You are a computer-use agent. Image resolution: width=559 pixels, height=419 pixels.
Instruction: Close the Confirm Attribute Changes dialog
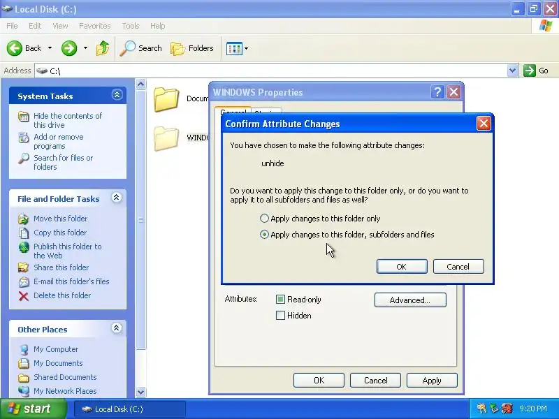tap(484, 124)
